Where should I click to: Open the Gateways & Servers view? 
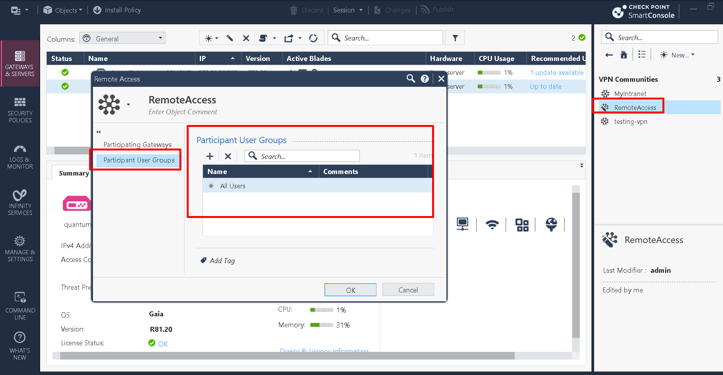click(x=20, y=64)
